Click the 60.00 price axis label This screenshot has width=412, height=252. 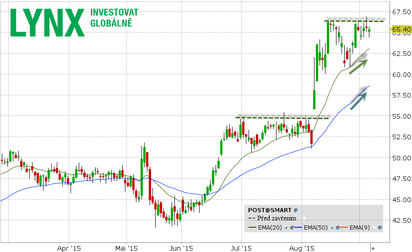pos(401,75)
